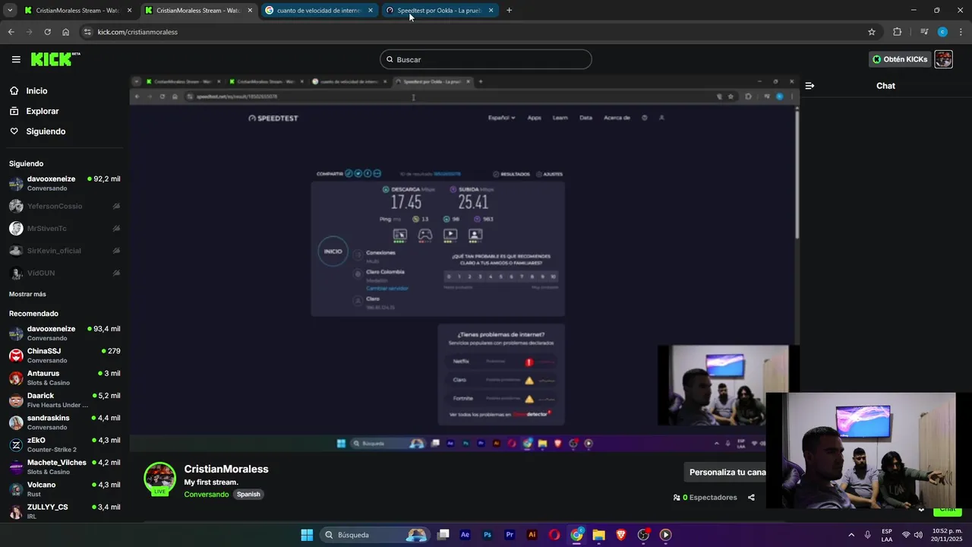
Task: Click the Obtén KICKs button
Action: 900,59
